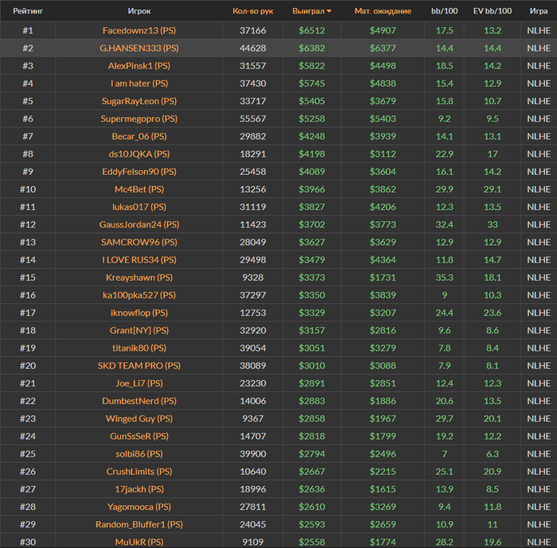The image size is (557, 548).
Task: Select Kreayshawn (PS) in the ranking
Action: [139, 278]
